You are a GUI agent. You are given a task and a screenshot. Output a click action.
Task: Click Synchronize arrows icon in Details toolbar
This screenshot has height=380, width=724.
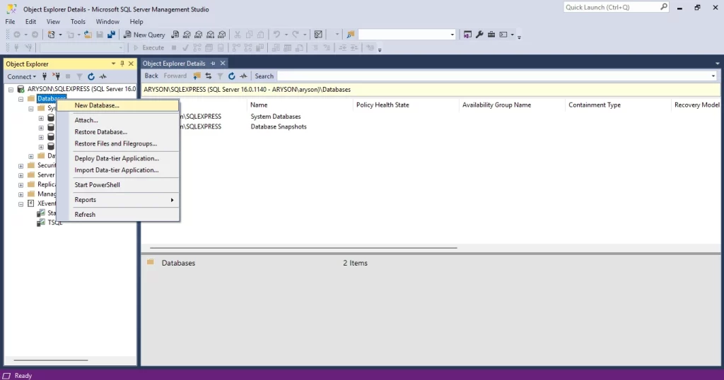209,76
